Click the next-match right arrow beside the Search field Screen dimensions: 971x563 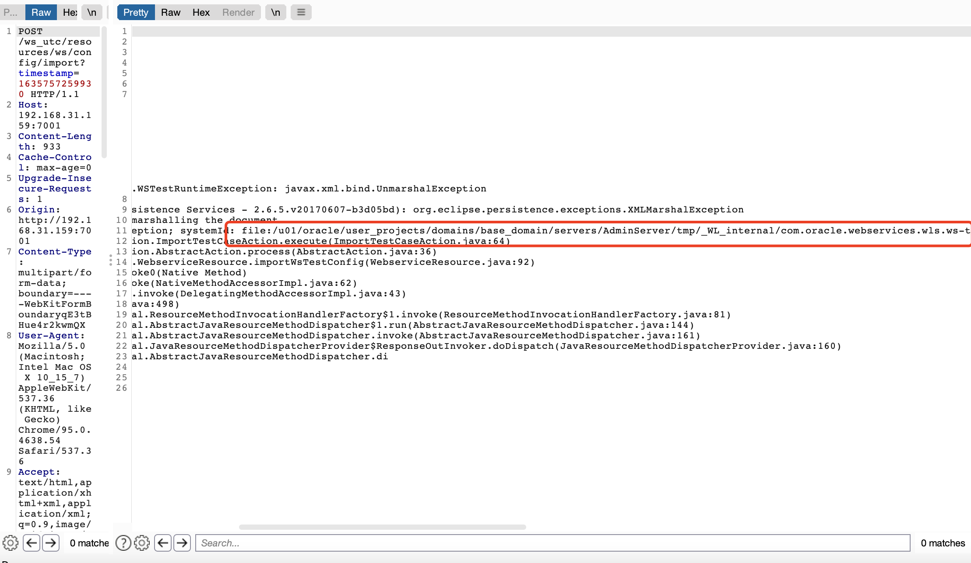pos(182,543)
